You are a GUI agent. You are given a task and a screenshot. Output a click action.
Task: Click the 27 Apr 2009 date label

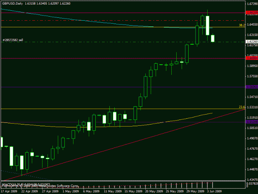pyautogui.click(x=50, y=192)
